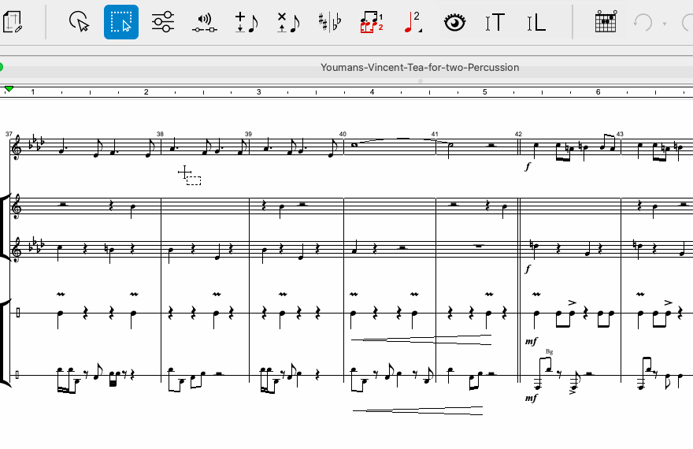The image size is (693, 449).
Task: Click measure number 37
Action: pos(9,134)
